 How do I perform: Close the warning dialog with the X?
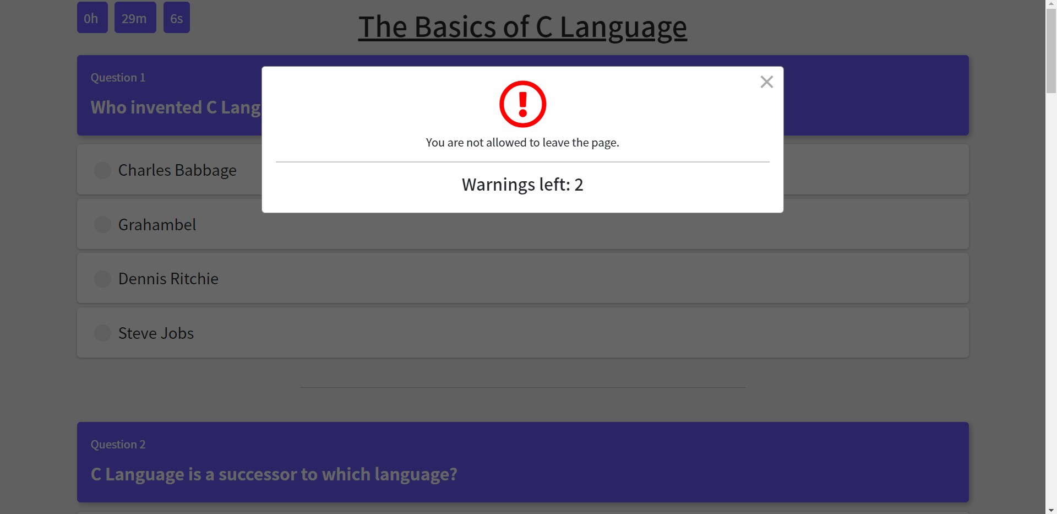point(766,82)
